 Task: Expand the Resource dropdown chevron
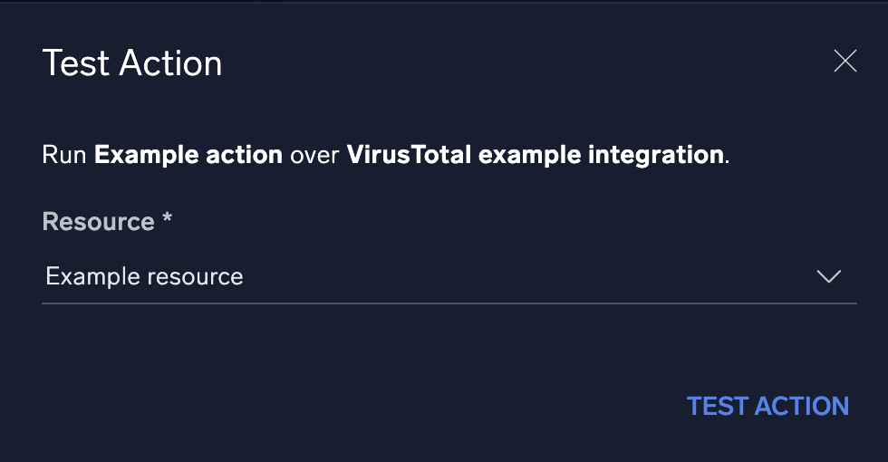(x=829, y=276)
